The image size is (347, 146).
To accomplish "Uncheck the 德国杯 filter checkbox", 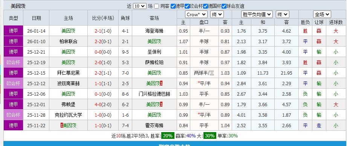I will [x=206, y=6].
